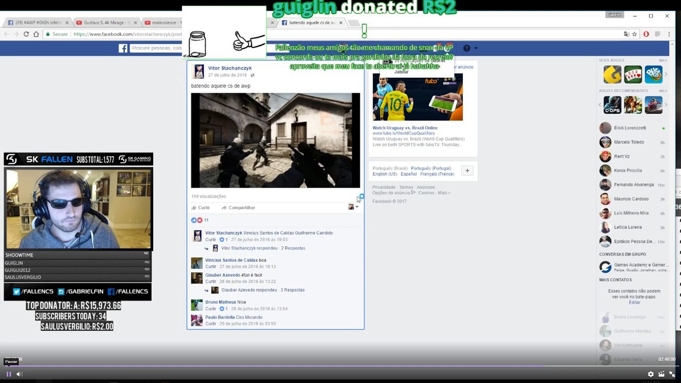Show more of Seus Jogos with the arrow
The image size is (681, 383).
[x=666, y=74]
